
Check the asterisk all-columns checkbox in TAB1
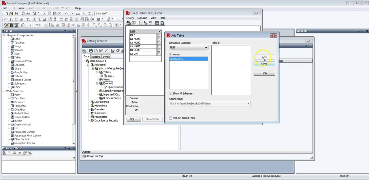(159, 35)
